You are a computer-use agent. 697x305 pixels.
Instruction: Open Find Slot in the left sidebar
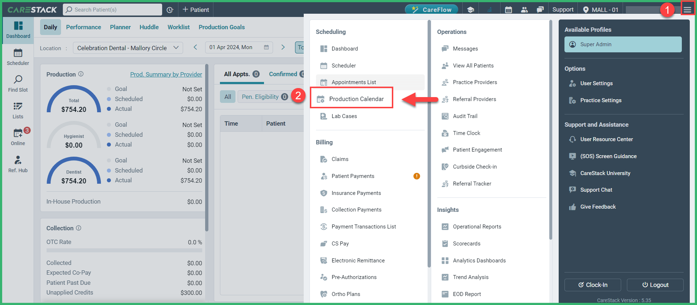point(18,84)
